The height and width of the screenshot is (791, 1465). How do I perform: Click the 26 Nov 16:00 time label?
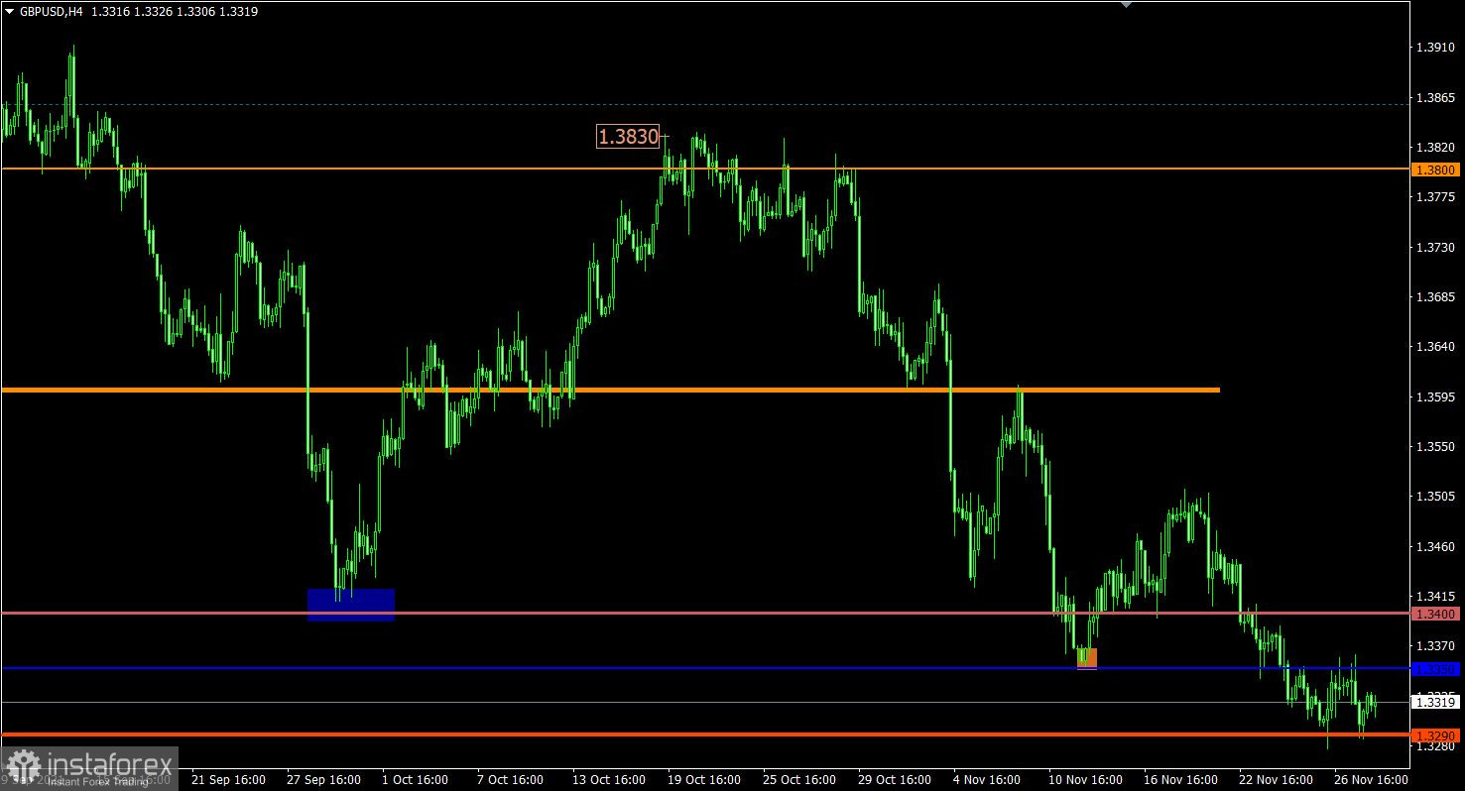(x=1371, y=780)
